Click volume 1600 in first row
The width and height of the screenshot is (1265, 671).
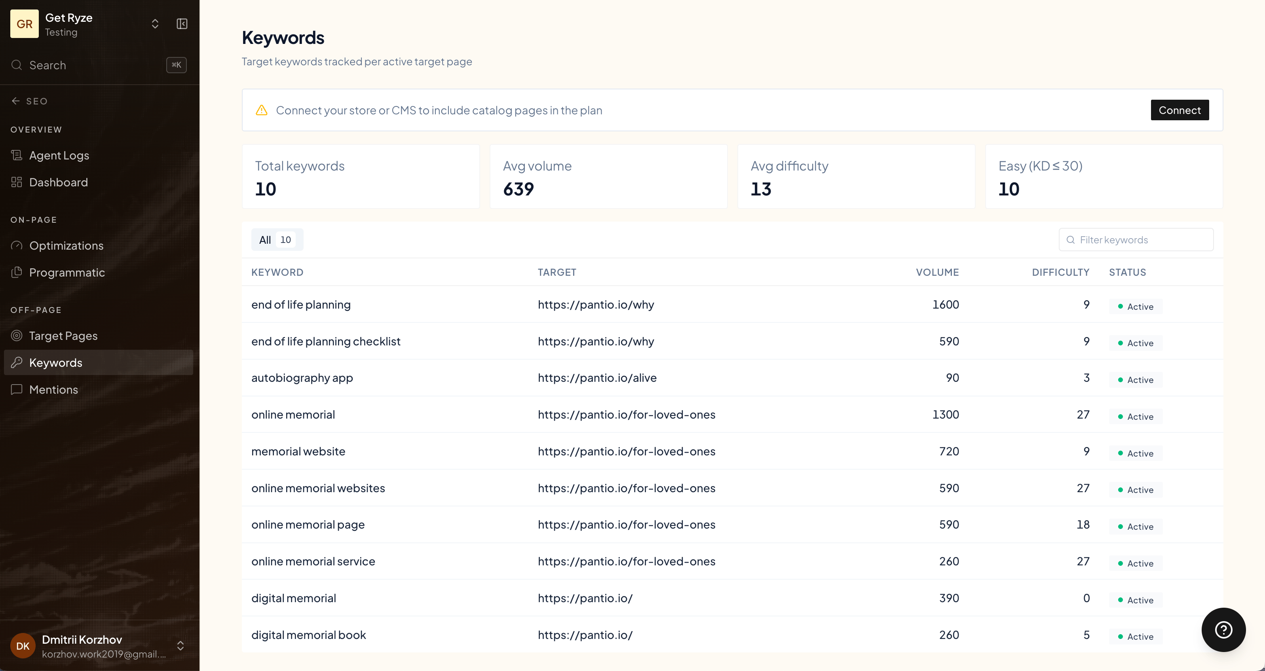coord(945,304)
